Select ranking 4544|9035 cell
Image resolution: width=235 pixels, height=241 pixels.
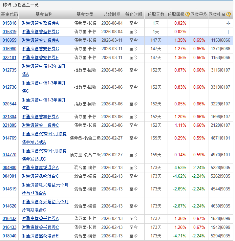(221, 189)
